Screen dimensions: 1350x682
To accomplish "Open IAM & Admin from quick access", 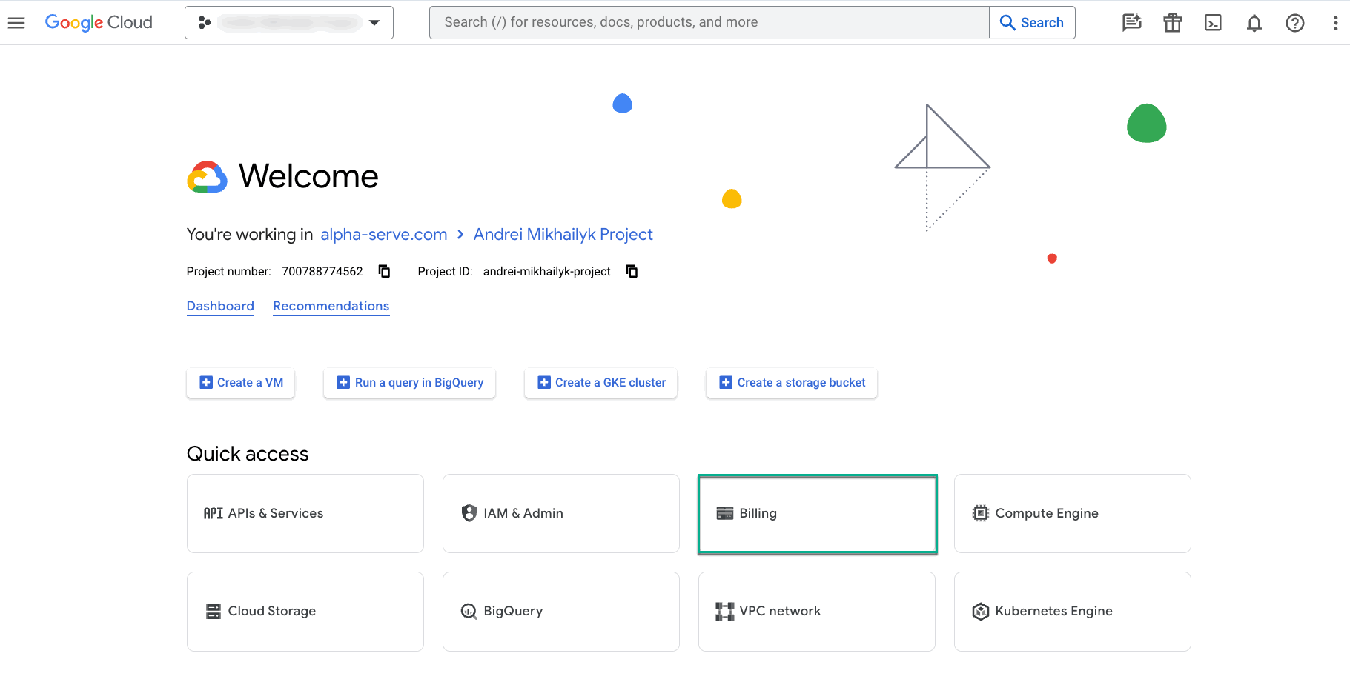I will coord(560,513).
